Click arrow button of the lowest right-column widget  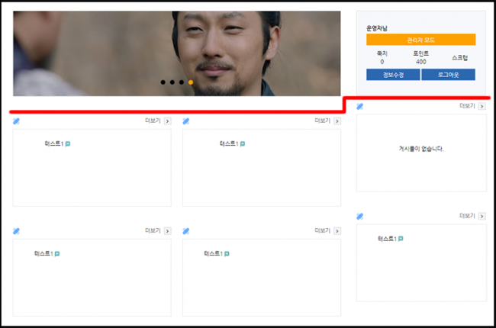pos(482,217)
